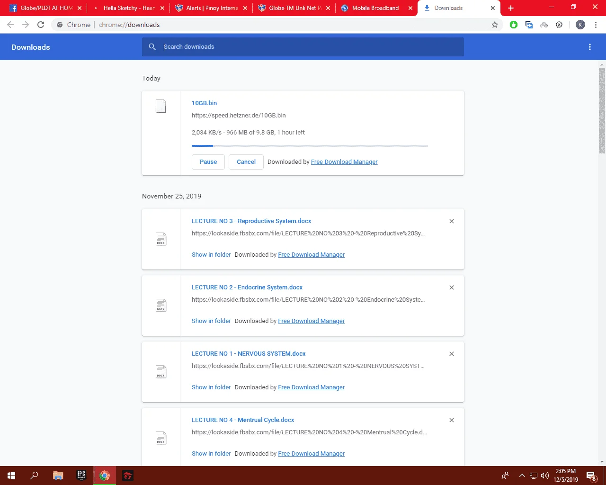606x485 pixels.
Task: Open Free Download Manager link under 10GB.bin
Action: coord(344,162)
